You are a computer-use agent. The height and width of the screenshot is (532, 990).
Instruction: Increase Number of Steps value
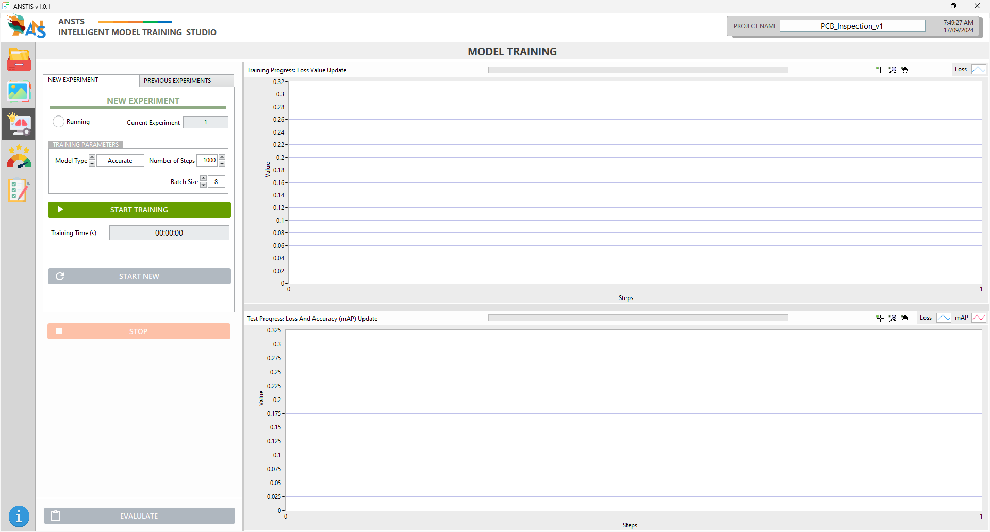222,157
